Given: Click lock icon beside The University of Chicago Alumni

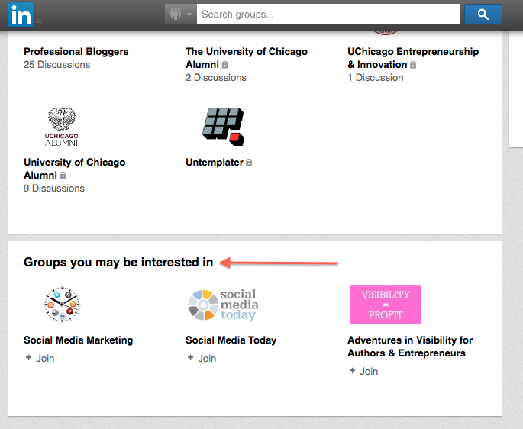Looking at the screenshot, I should [x=224, y=65].
